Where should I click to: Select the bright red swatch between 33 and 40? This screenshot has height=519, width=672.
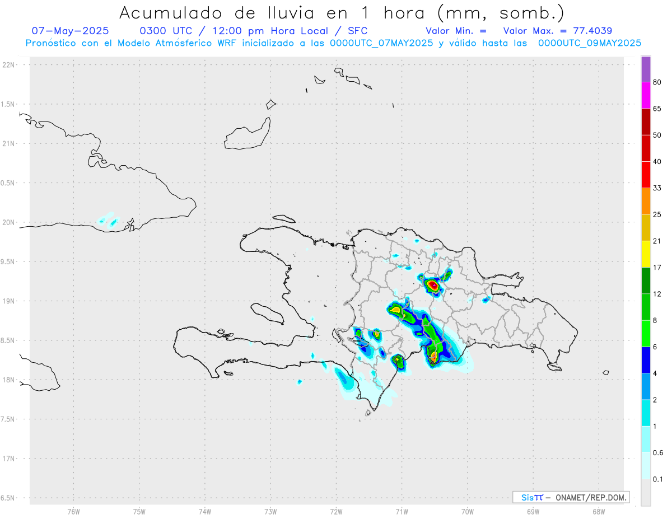point(646,174)
